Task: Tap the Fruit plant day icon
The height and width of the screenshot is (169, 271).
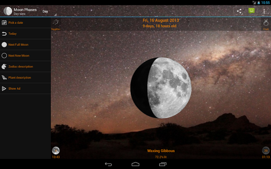Action: [x=266, y=24]
